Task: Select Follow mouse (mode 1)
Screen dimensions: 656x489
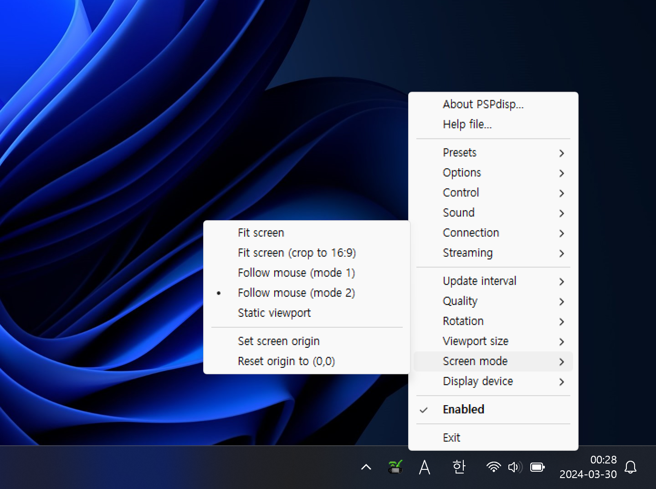Action: pyautogui.click(x=307, y=273)
